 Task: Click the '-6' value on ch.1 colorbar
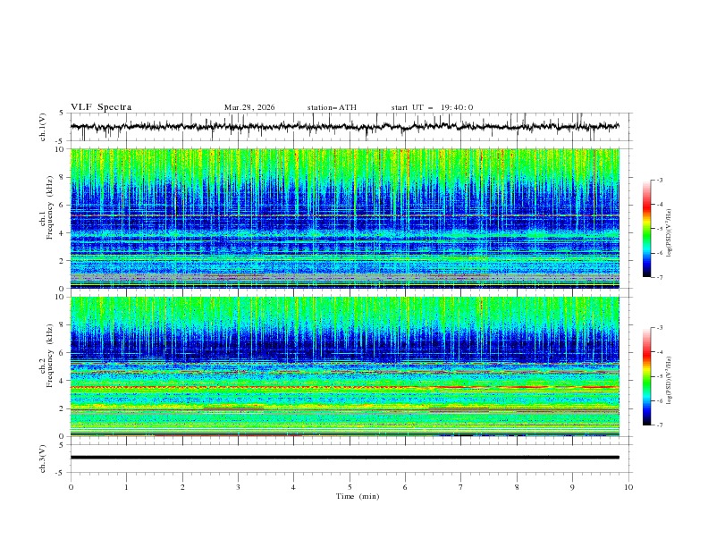tap(660, 253)
